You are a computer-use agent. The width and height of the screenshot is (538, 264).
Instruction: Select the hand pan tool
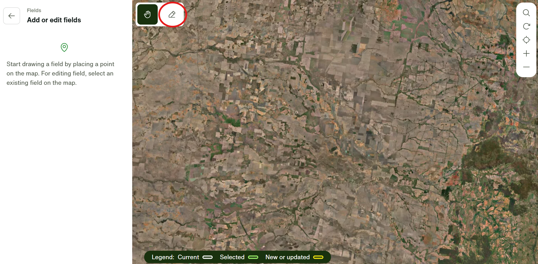coord(147,14)
